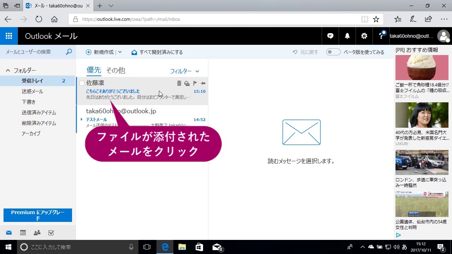Click the search magnifier icon
Image resolution: width=452 pixels, height=254 pixels.
[x=69, y=52]
